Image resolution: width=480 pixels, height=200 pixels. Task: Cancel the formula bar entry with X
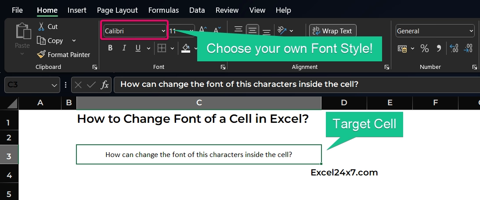click(78, 85)
